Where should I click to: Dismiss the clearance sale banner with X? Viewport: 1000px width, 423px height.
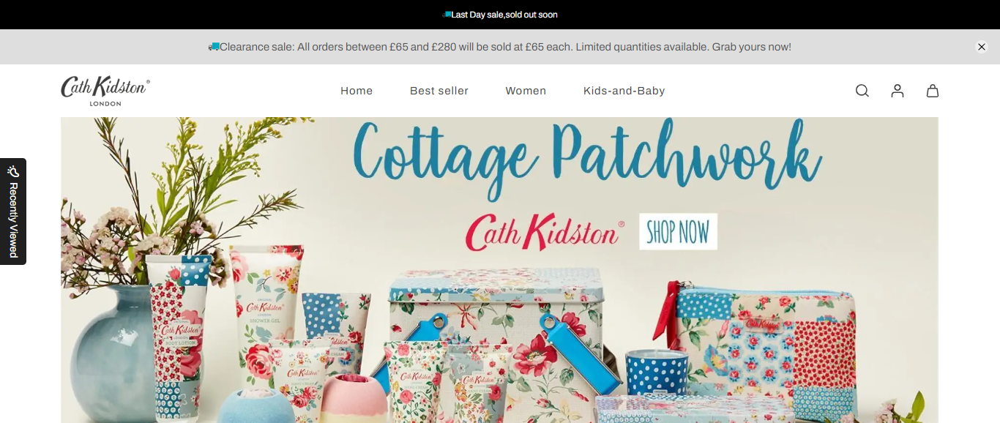[x=982, y=47]
